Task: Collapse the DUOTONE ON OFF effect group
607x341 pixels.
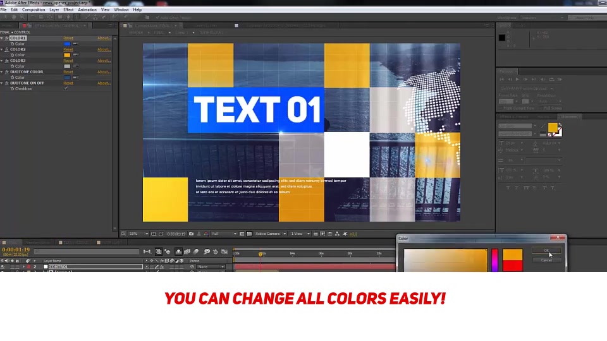Action: tap(2, 83)
